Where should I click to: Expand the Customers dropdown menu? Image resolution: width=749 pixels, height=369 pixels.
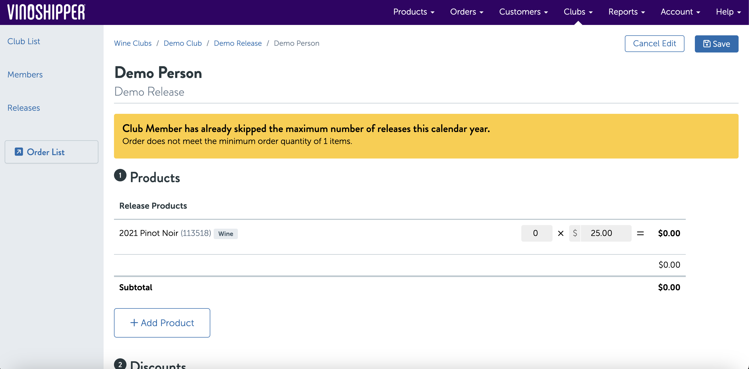click(523, 12)
